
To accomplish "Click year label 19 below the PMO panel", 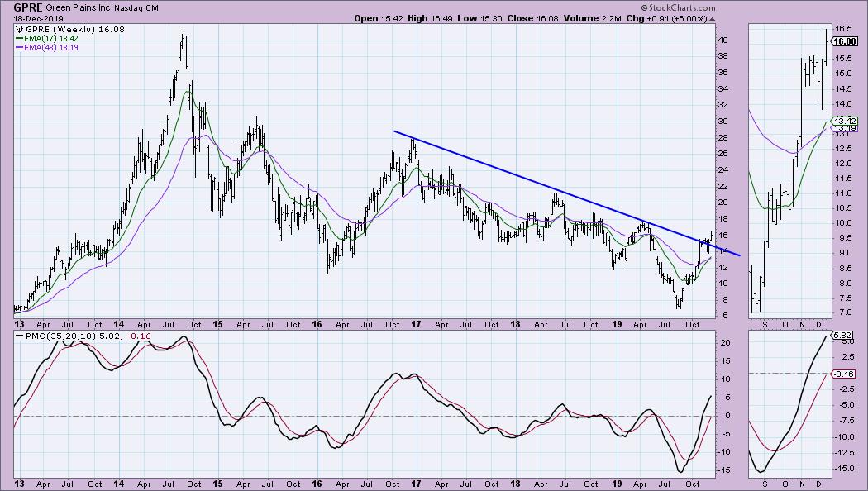I will [x=616, y=484].
